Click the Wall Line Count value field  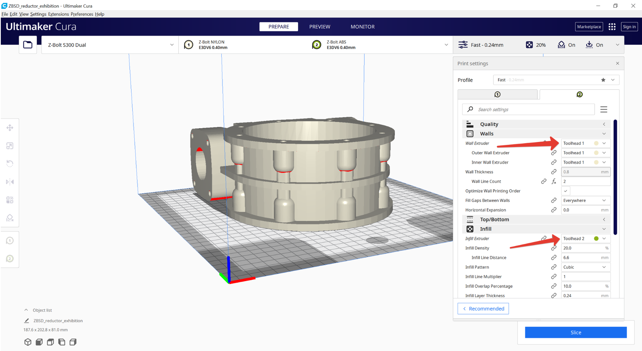[586, 182]
